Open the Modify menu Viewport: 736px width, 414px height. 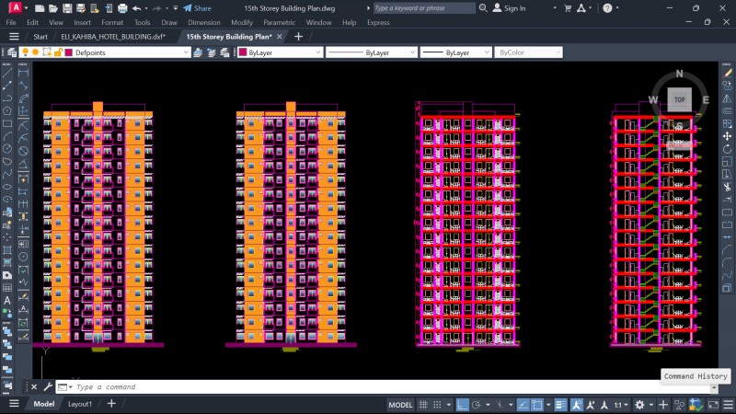click(x=242, y=22)
